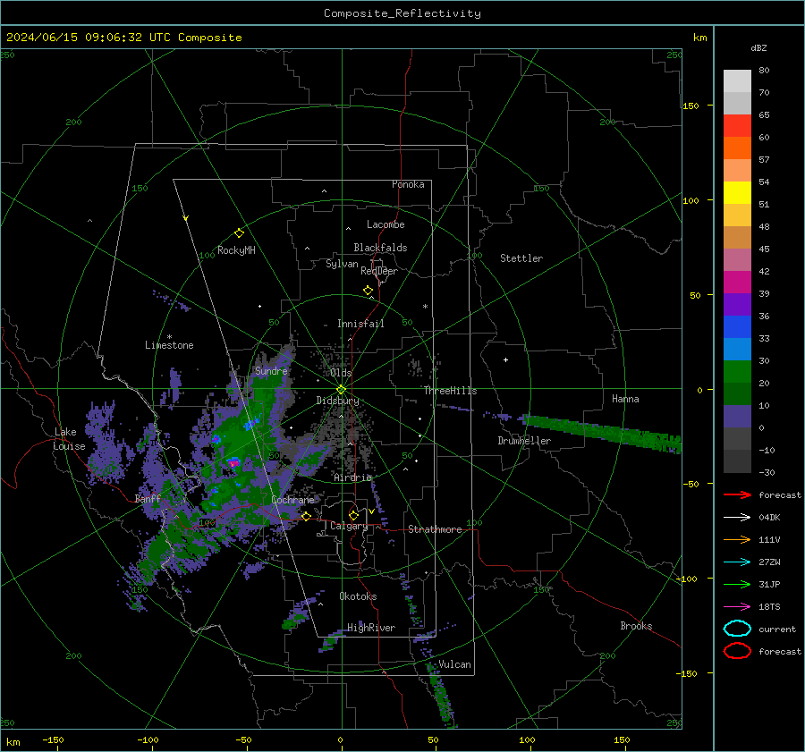This screenshot has width=805, height=752.
Task: Click the 'Lake Louise' map label
Action: [x=69, y=439]
